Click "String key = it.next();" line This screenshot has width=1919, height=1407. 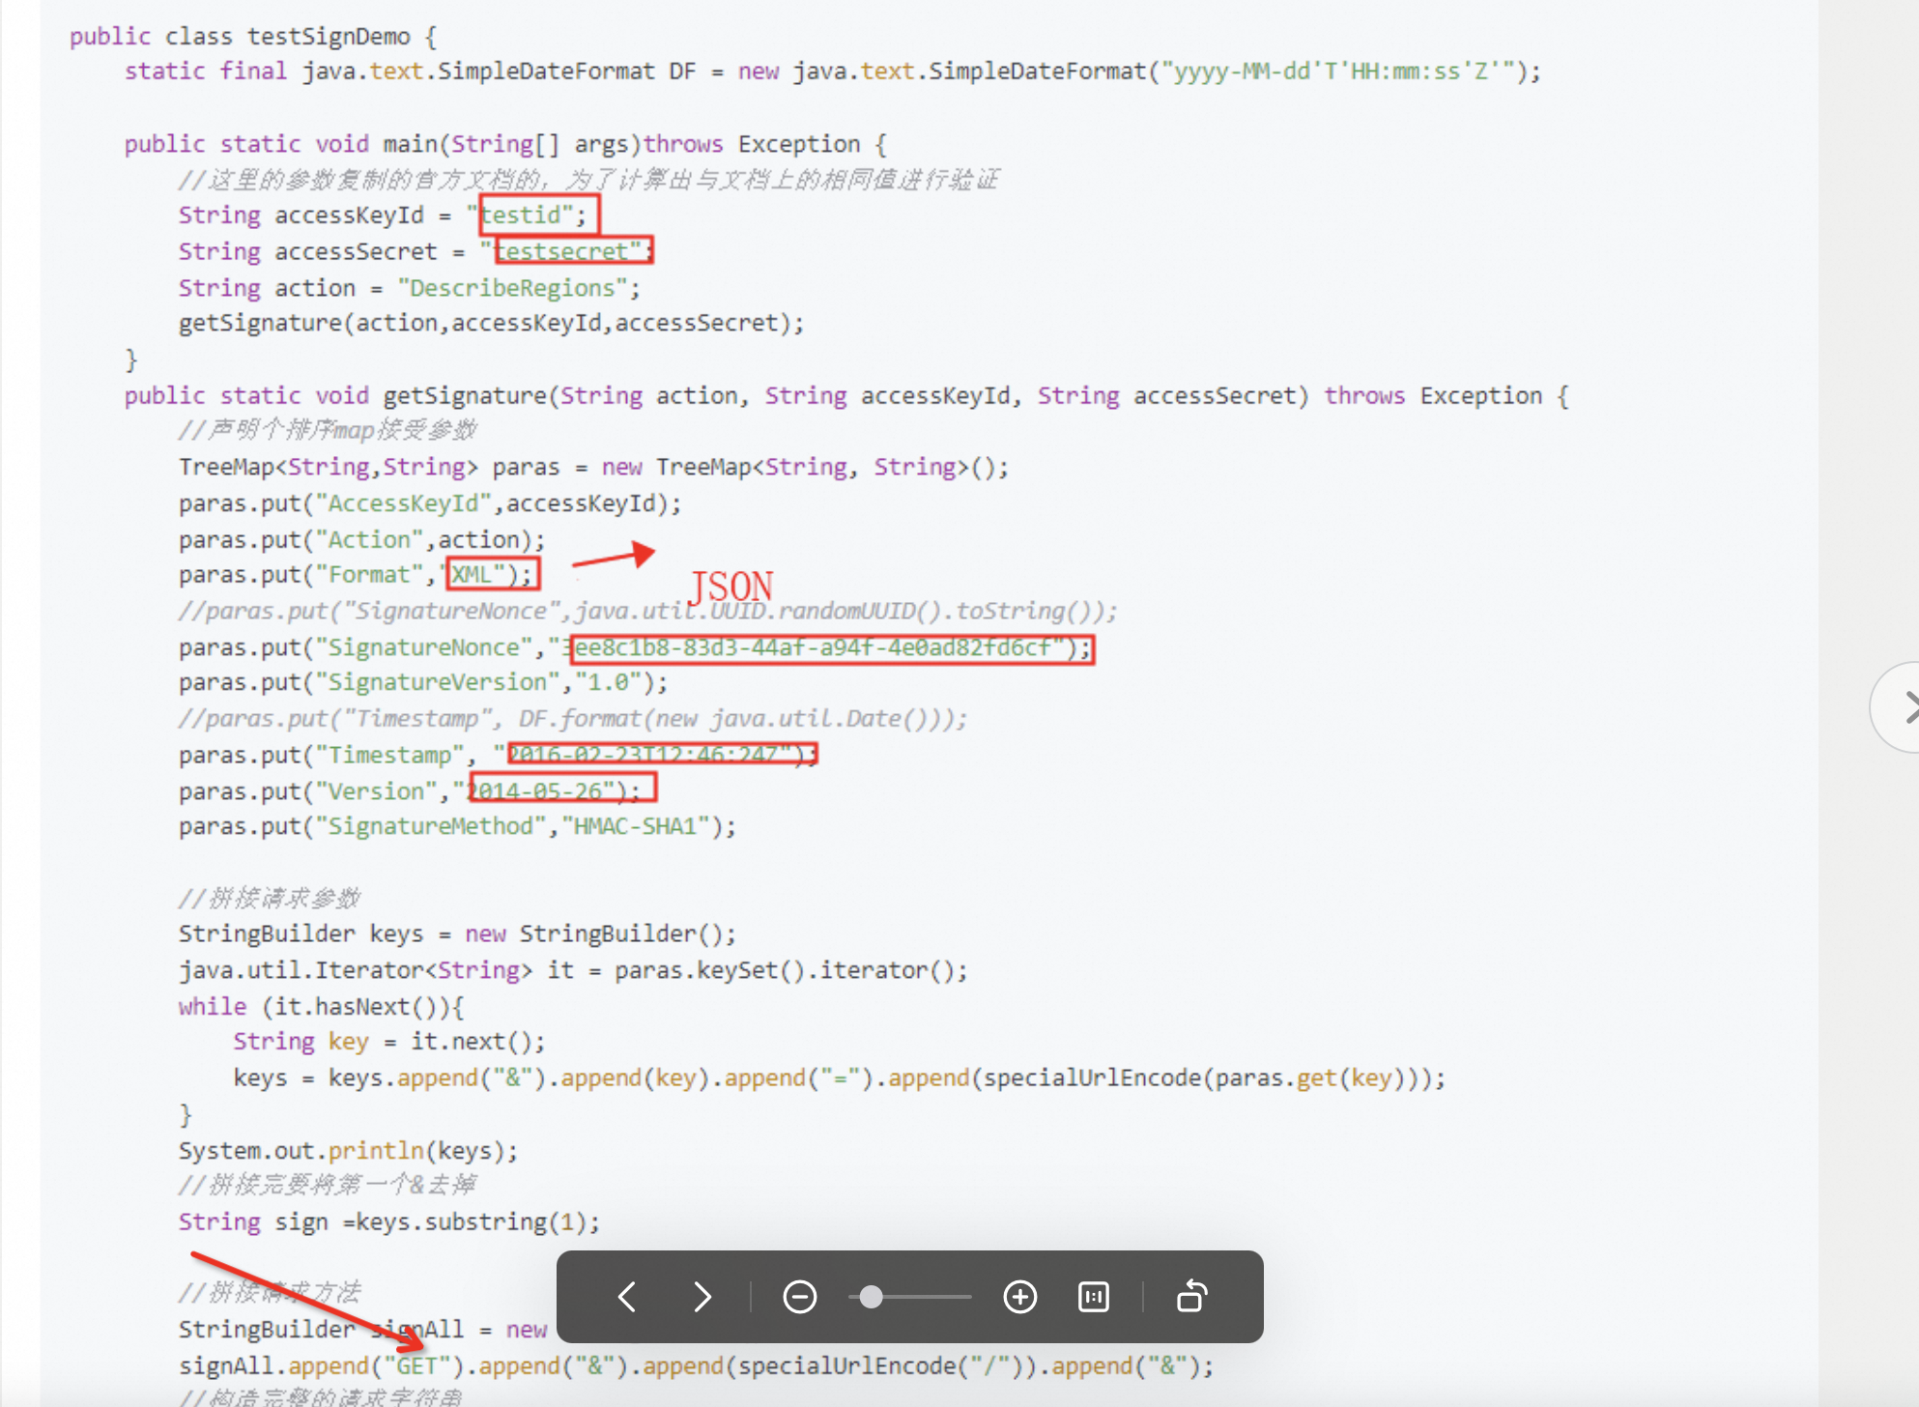pos(388,1042)
